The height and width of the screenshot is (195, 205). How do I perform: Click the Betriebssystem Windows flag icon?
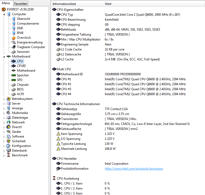tap(9, 99)
